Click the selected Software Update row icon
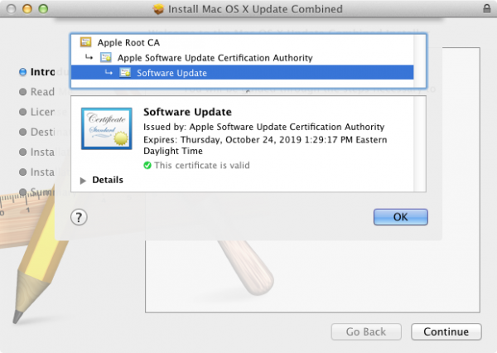The image size is (497, 353). (125, 73)
